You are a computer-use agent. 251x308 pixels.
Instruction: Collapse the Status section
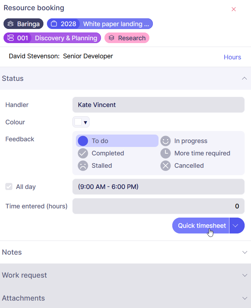click(244, 78)
